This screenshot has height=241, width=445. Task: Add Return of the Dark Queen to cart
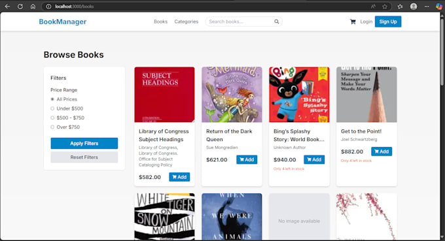[x=247, y=160]
